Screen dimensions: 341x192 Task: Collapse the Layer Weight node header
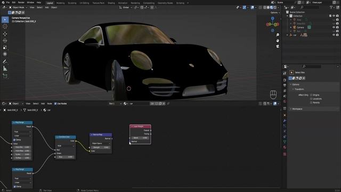point(132,126)
